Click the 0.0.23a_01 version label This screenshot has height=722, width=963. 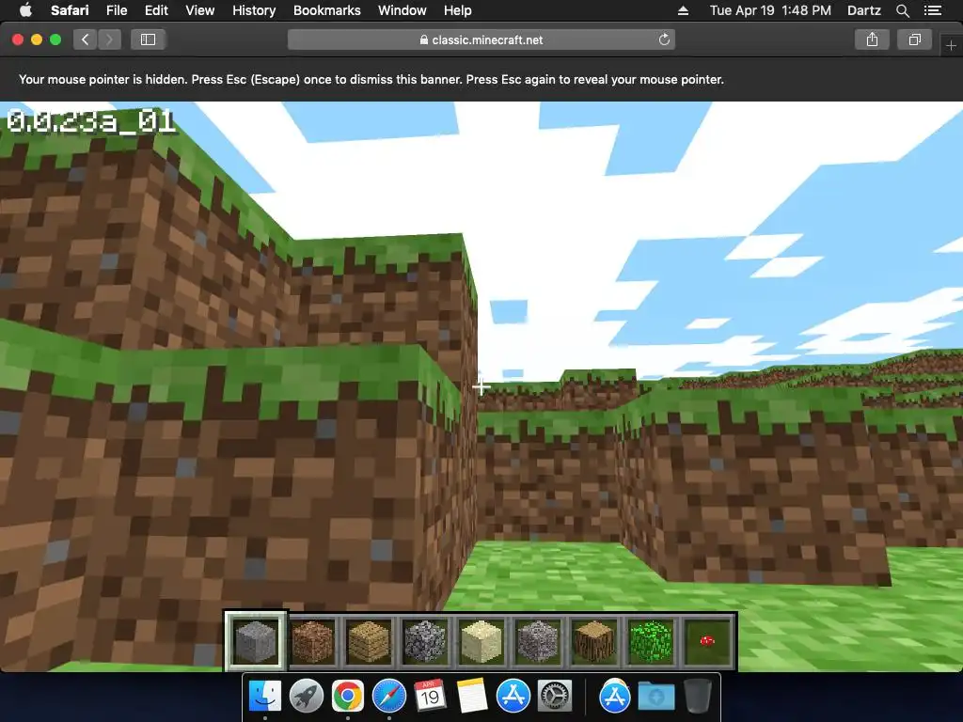(91, 121)
